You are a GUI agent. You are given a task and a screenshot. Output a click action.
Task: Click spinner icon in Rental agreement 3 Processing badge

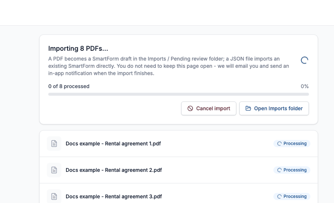(279, 197)
